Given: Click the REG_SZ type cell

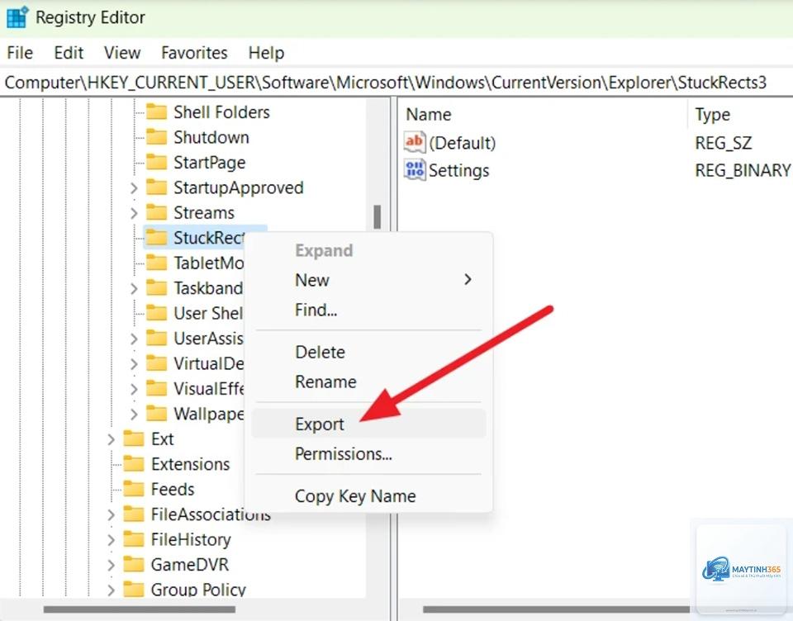Looking at the screenshot, I should click(724, 143).
